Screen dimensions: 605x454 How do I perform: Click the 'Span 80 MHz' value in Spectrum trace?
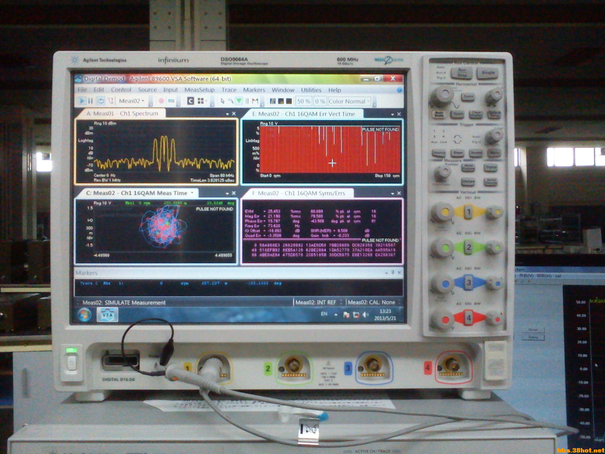click(x=222, y=175)
